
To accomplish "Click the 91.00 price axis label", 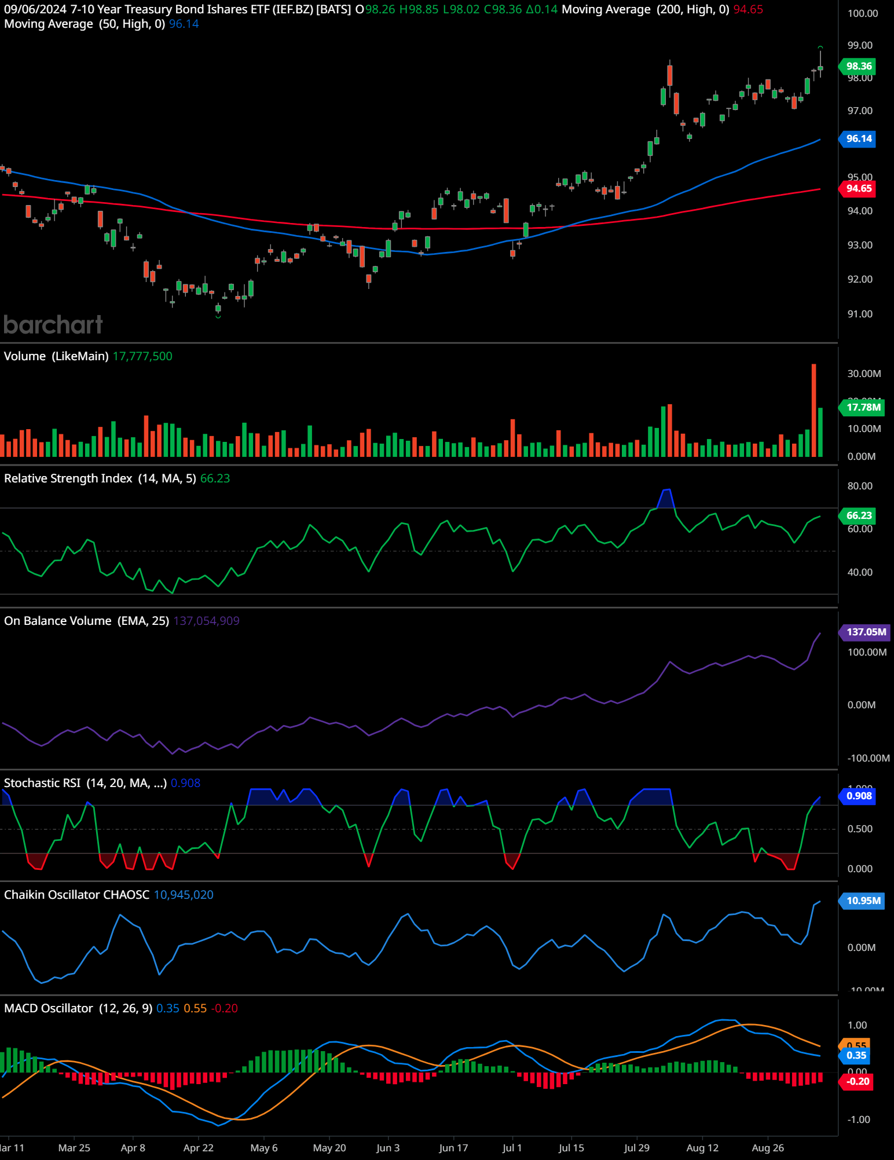I will point(860,314).
